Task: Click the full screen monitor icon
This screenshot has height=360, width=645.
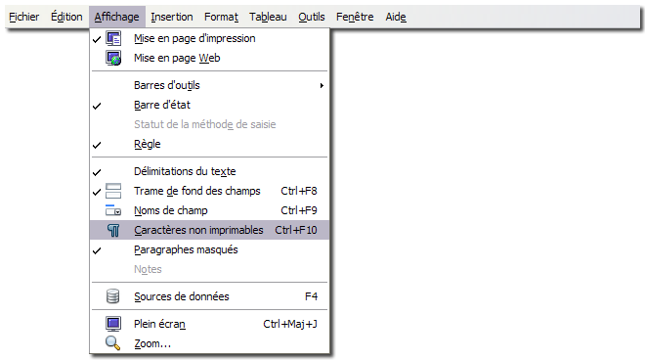Action: point(113,324)
